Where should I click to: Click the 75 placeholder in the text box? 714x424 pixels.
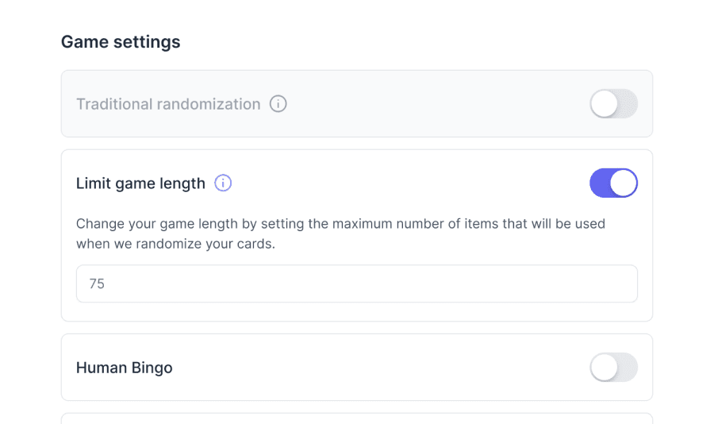(x=97, y=283)
